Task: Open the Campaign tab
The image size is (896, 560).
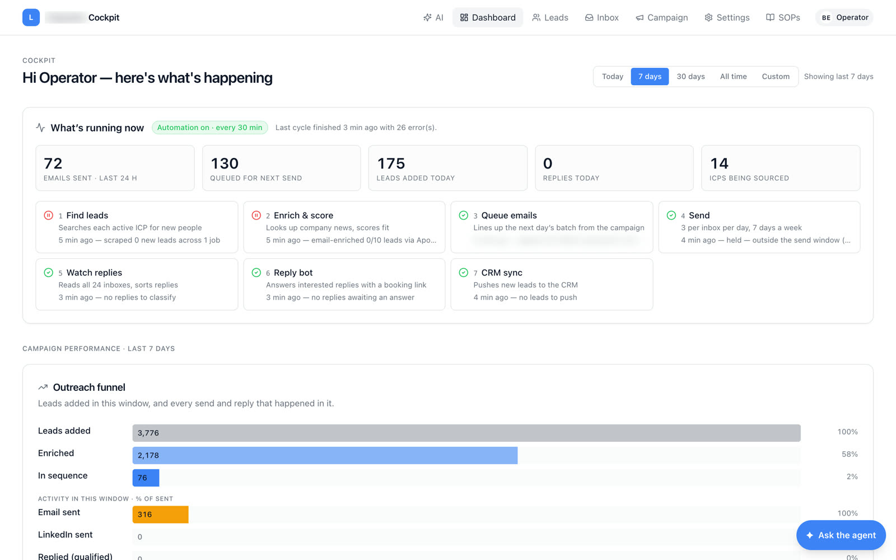Action: 662,17
